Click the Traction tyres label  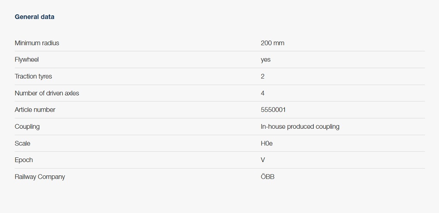[x=33, y=76]
